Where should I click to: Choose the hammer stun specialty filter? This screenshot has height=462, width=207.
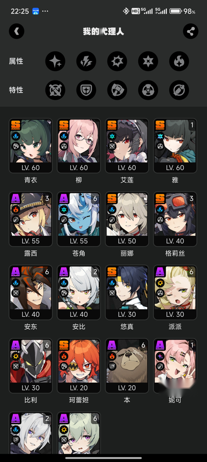click(117, 90)
